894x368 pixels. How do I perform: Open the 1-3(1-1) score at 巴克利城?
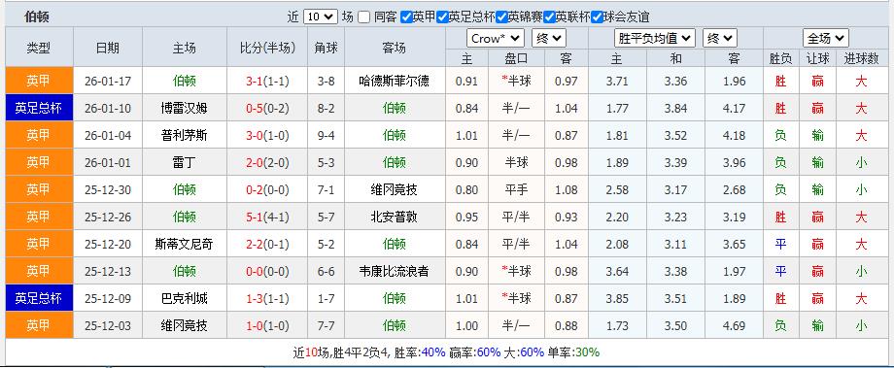(x=267, y=298)
